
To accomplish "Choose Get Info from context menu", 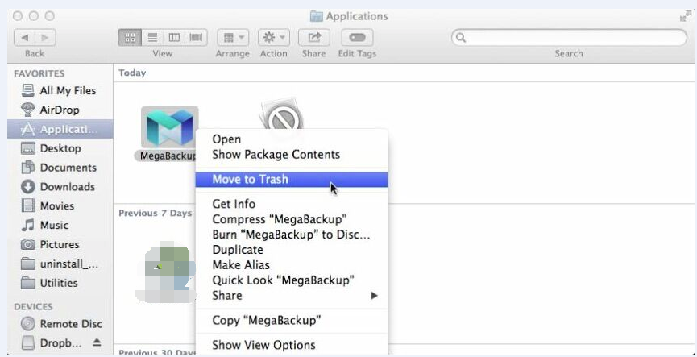I will pos(292,204).
